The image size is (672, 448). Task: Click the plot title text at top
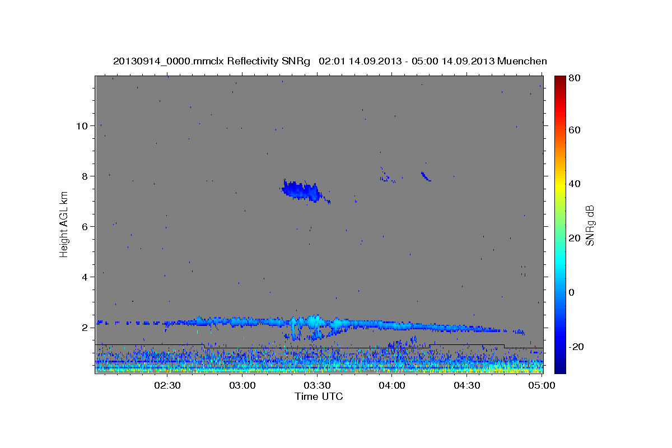[330, 61]
